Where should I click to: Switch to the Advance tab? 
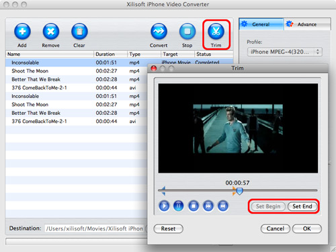(x=308, y=24)
